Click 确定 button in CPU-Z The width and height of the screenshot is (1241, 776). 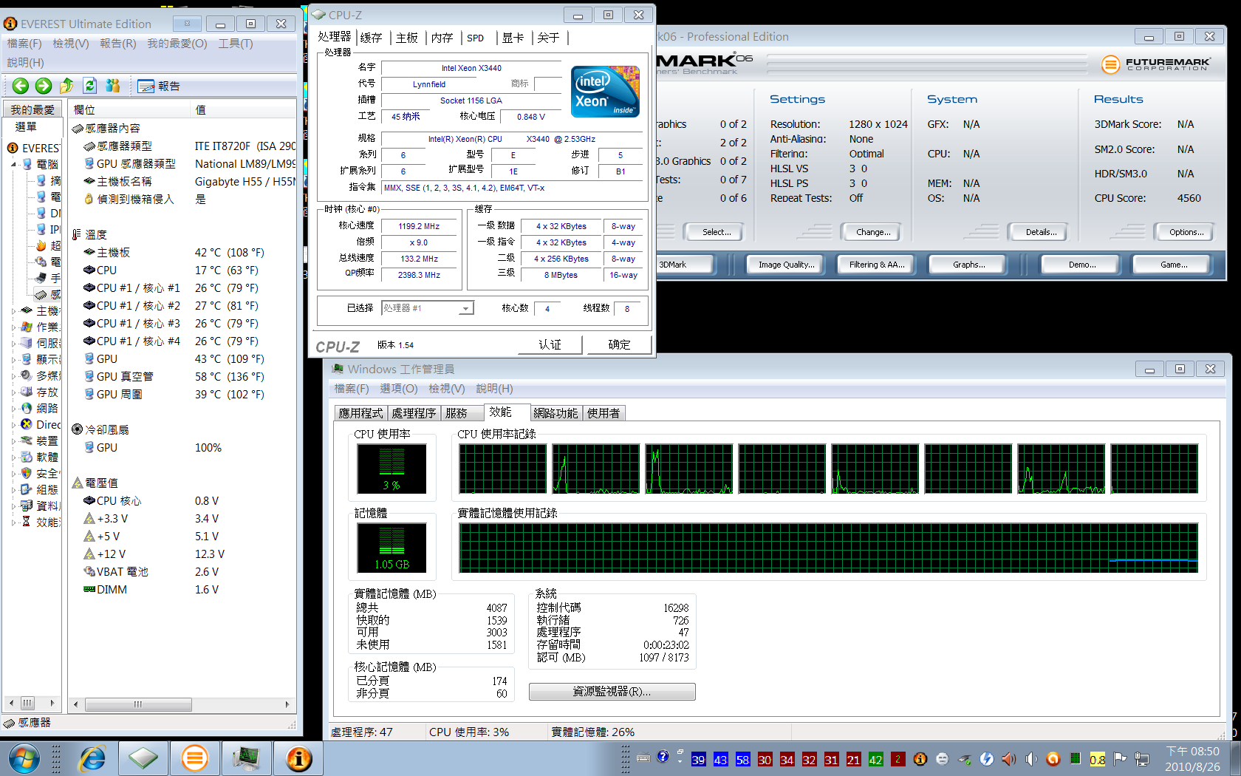click(x=619, y=344)
